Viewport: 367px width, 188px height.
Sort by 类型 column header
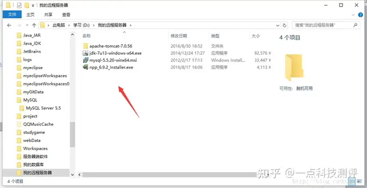(215, 36)
